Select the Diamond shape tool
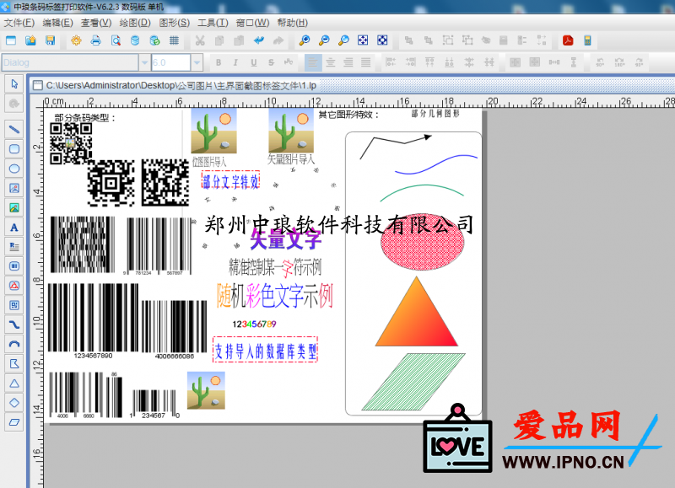The image size is (675, 488). 14,403
